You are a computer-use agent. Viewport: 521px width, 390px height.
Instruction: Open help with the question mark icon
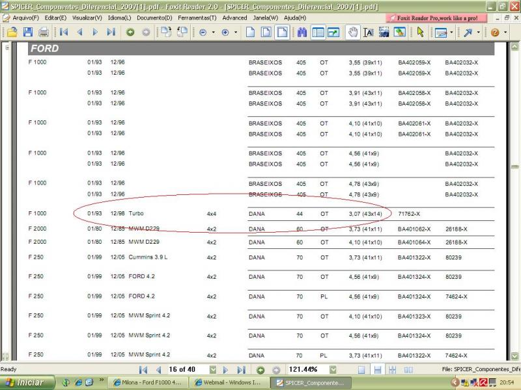(x=495, y=32)
